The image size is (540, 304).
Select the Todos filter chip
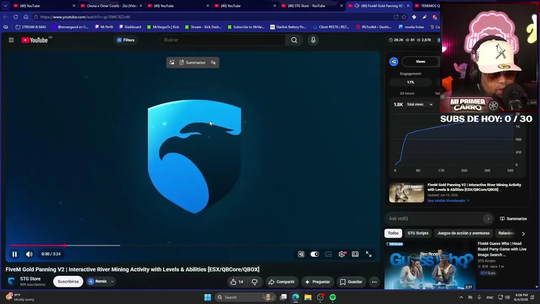coord(393,233)
